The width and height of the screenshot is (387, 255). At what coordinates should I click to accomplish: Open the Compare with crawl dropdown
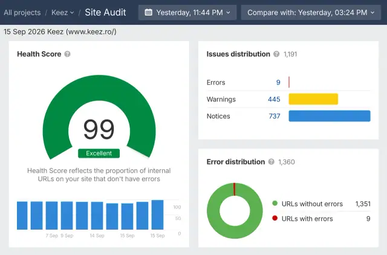click(x=311, y=12)
